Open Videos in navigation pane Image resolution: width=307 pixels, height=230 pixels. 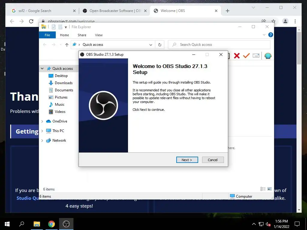point(60,112)
